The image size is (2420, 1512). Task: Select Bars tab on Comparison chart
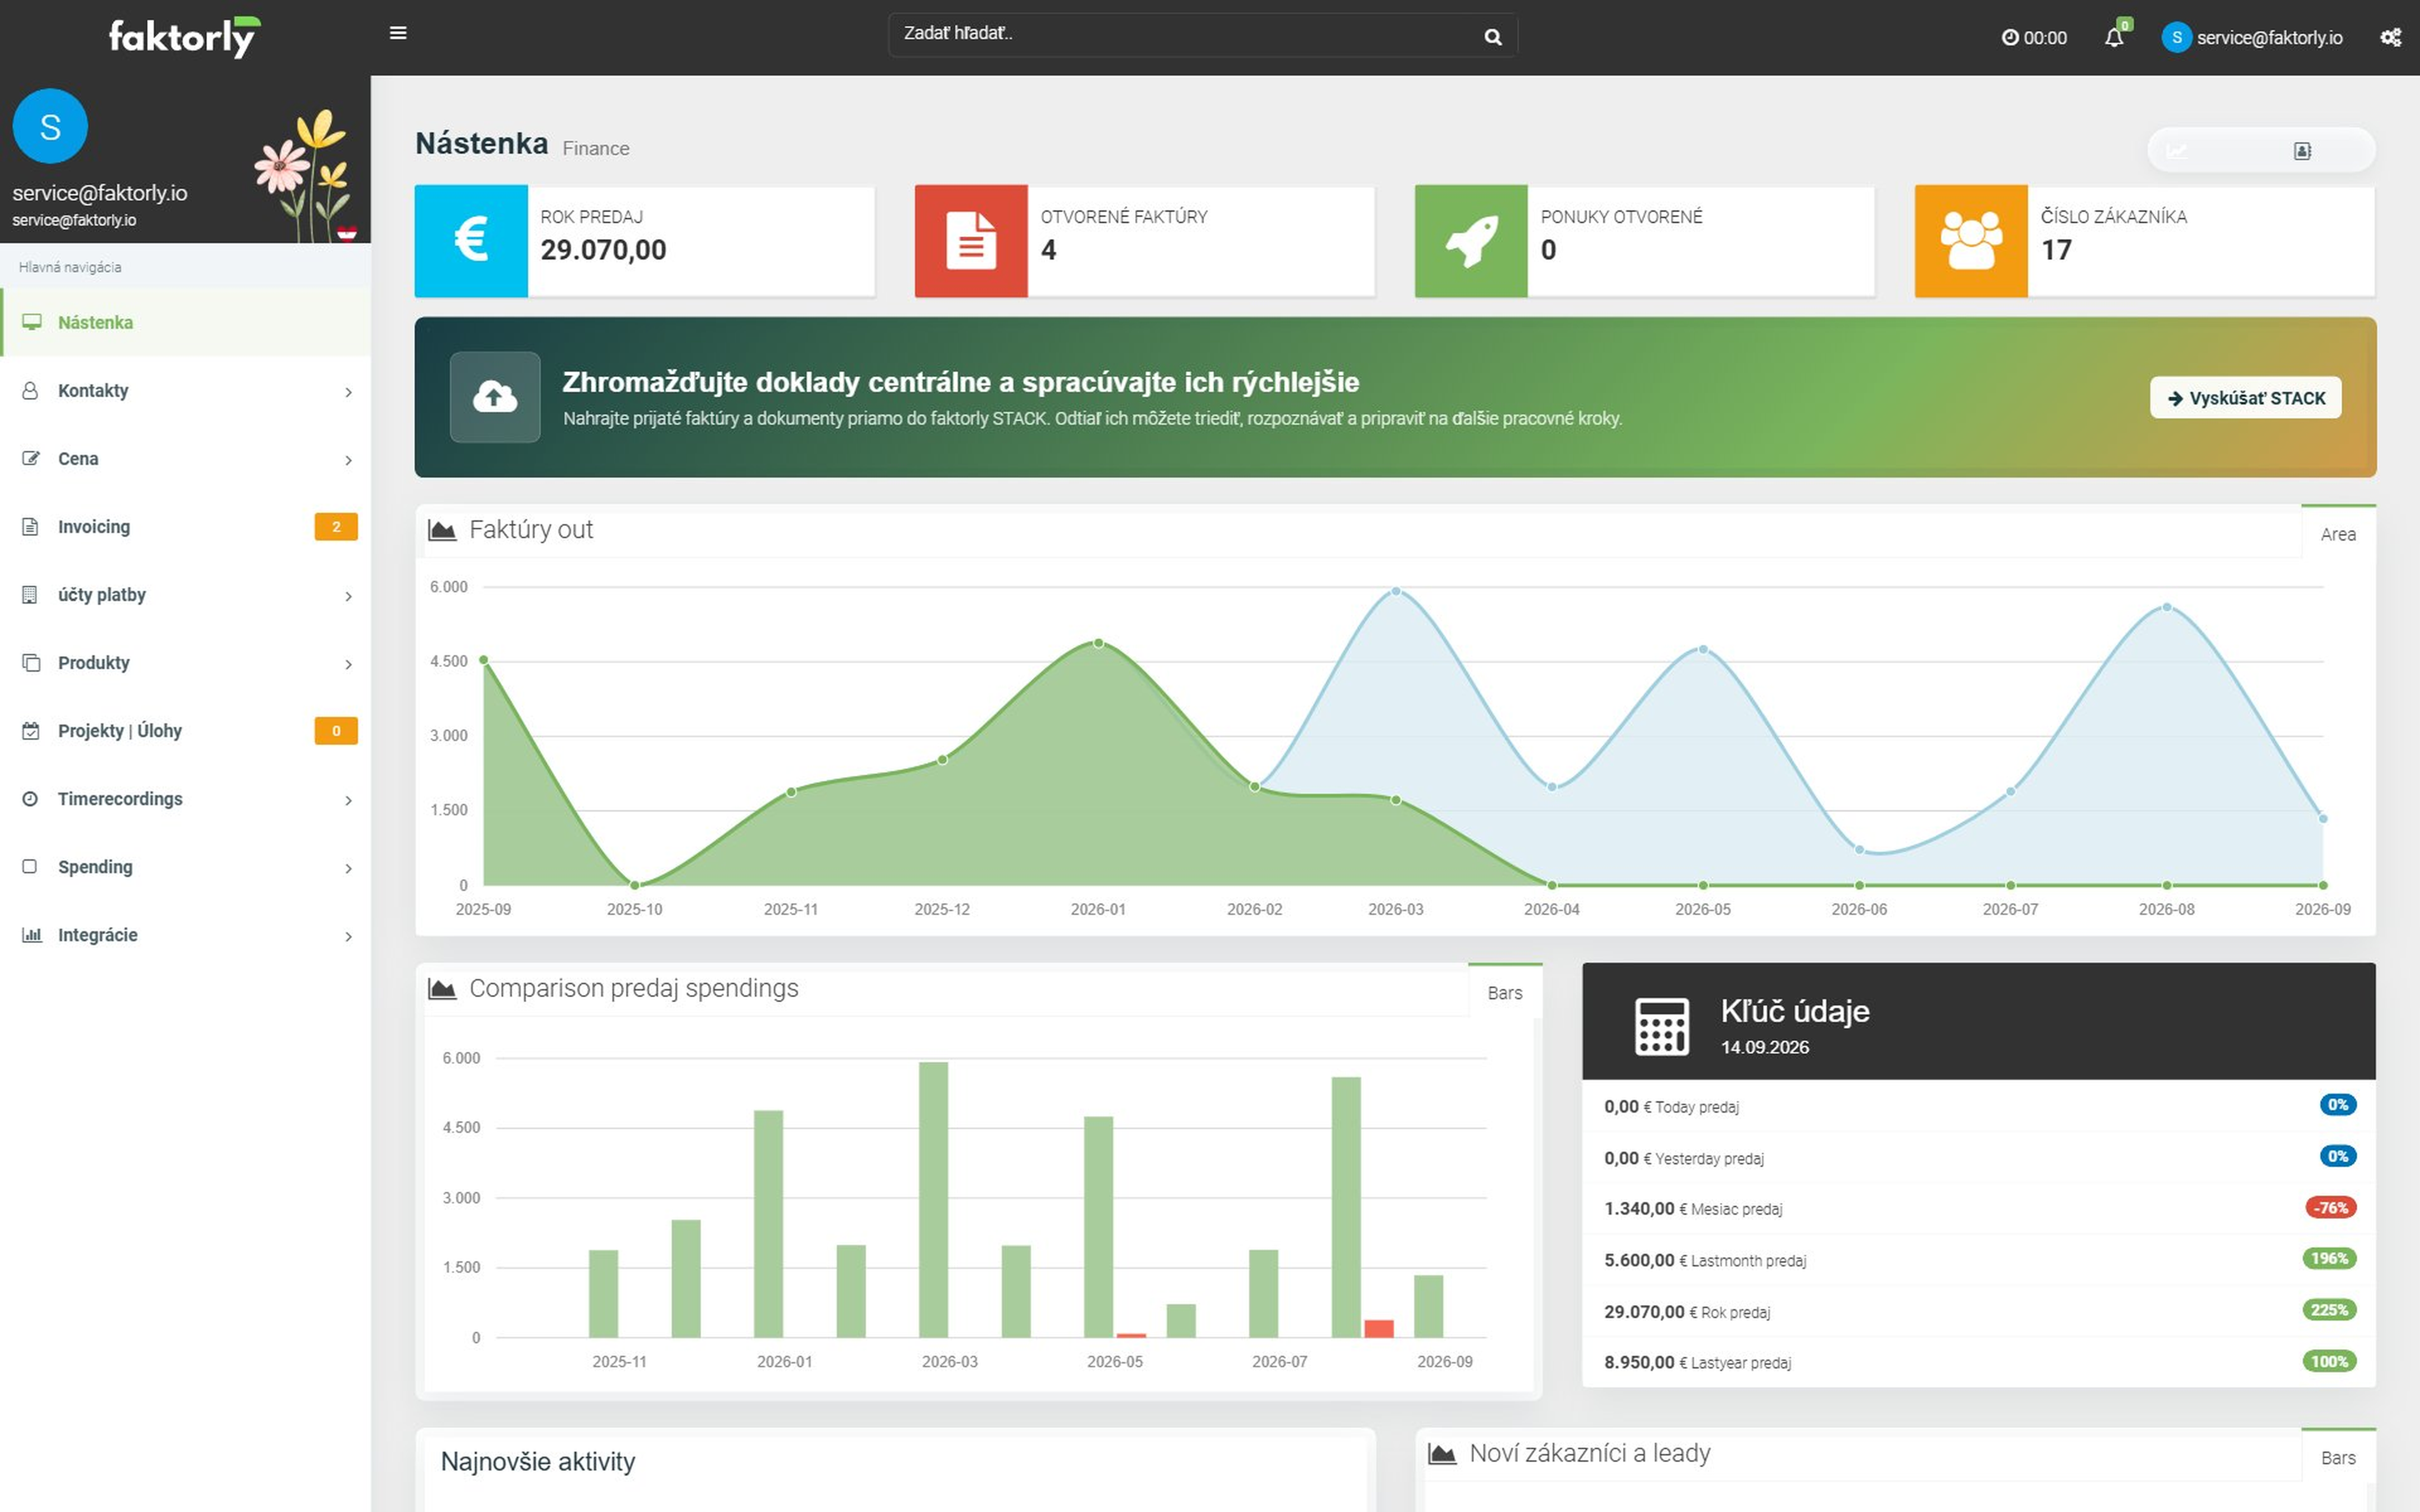click(x=1504, y=992)
